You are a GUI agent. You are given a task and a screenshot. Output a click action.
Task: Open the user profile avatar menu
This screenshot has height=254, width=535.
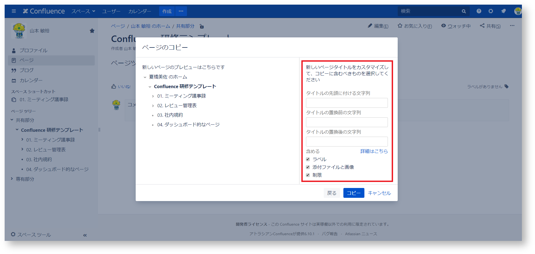pyautogui.click(x=518, y=11)
